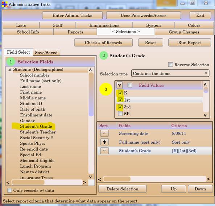Select Student's Grade in Selection Fields tree

[36, 126]
